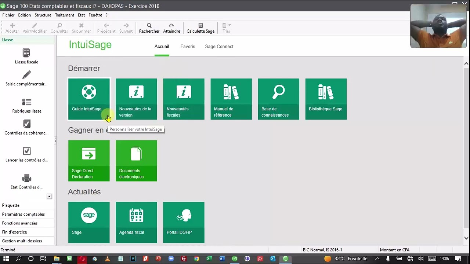Open Liasse fiscale in sidebar
The width and height of the screenshot is (470, 264).
(x=26, y=56)
